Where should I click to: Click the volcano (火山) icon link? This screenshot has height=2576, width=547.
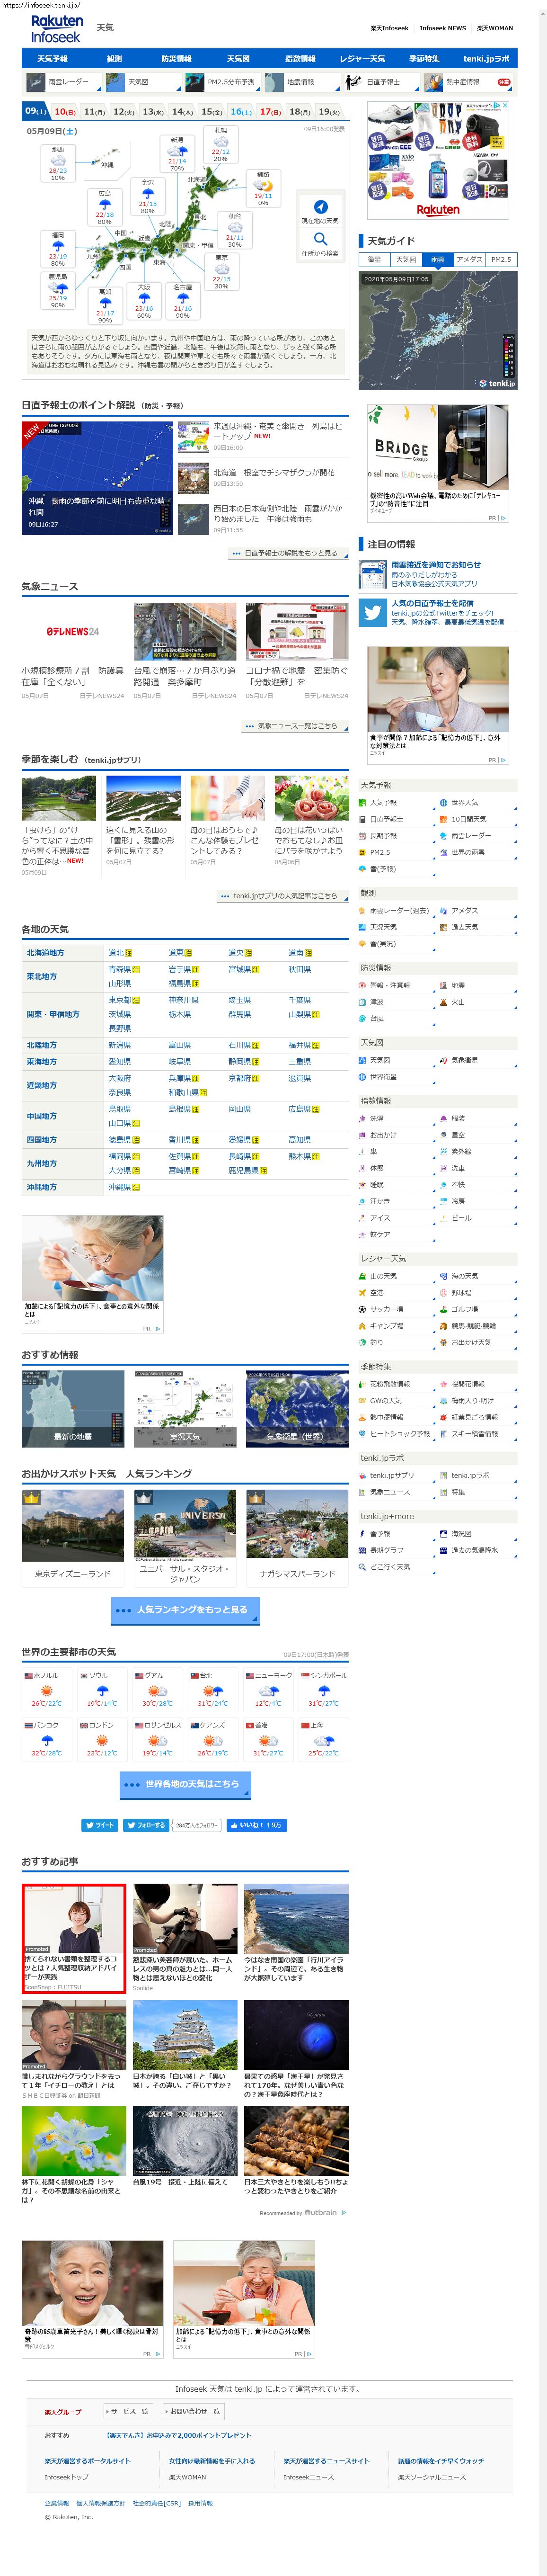(x=443, y=1001)
